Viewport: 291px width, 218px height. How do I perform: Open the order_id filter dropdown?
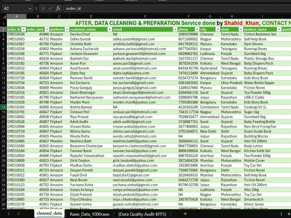24,29
